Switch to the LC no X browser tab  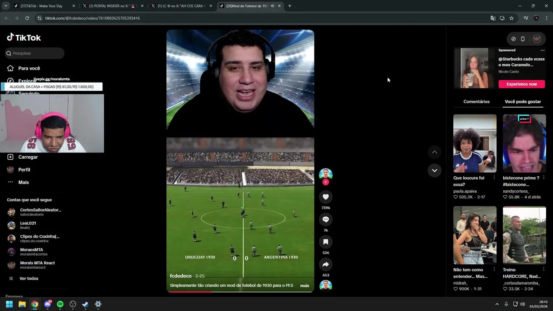tap(181, 6)
